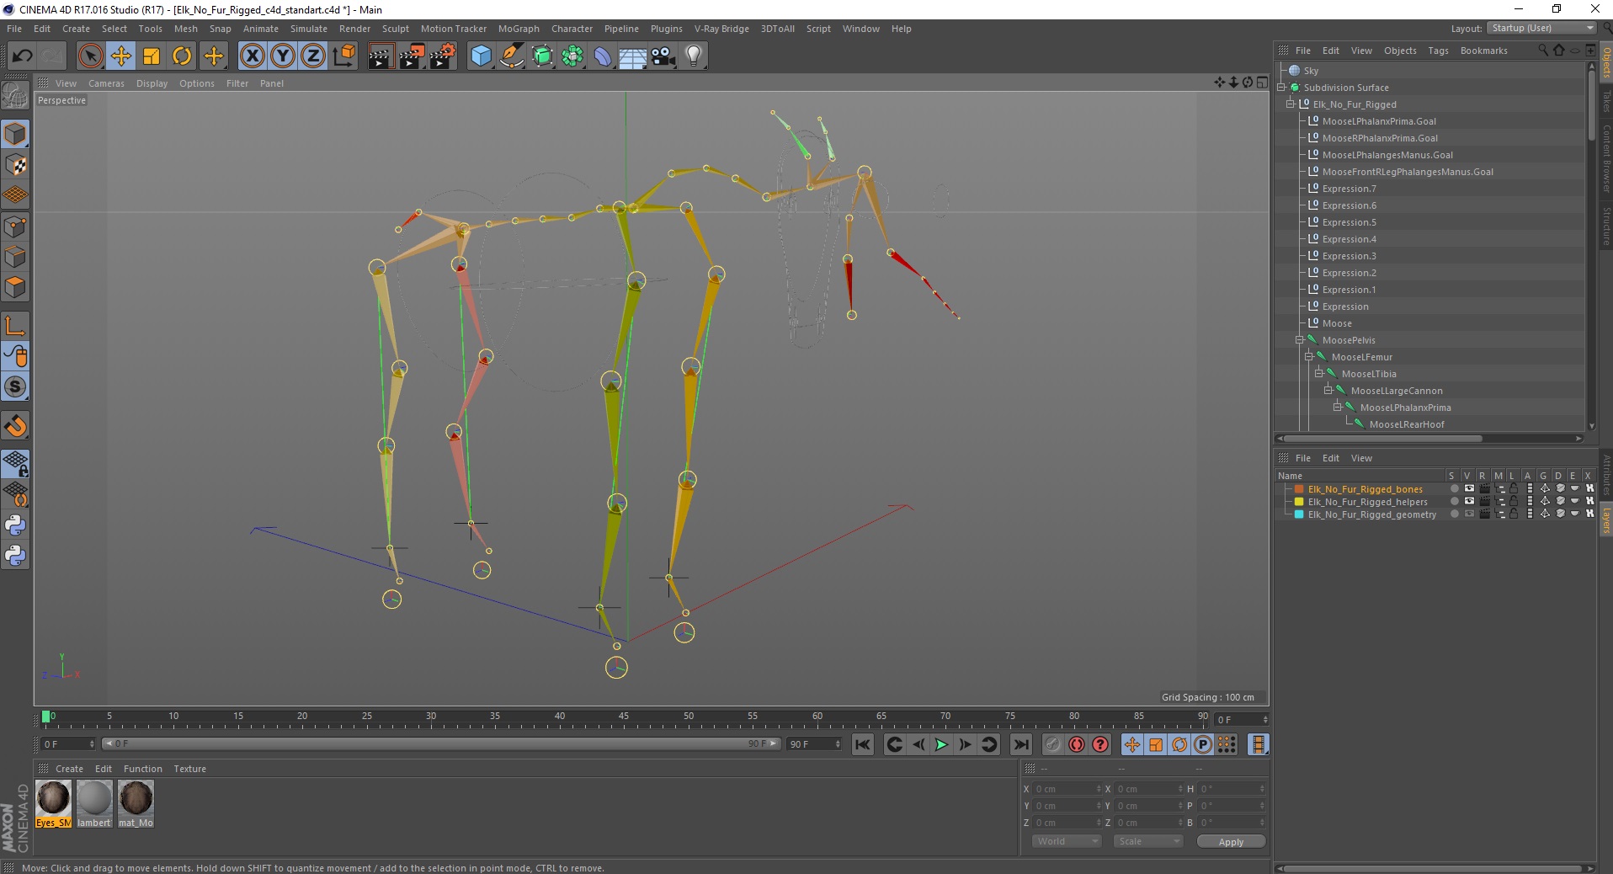This screenshot has height=874, width=1613.
Task: Open material manager Function menu
Action: point(142,769)
